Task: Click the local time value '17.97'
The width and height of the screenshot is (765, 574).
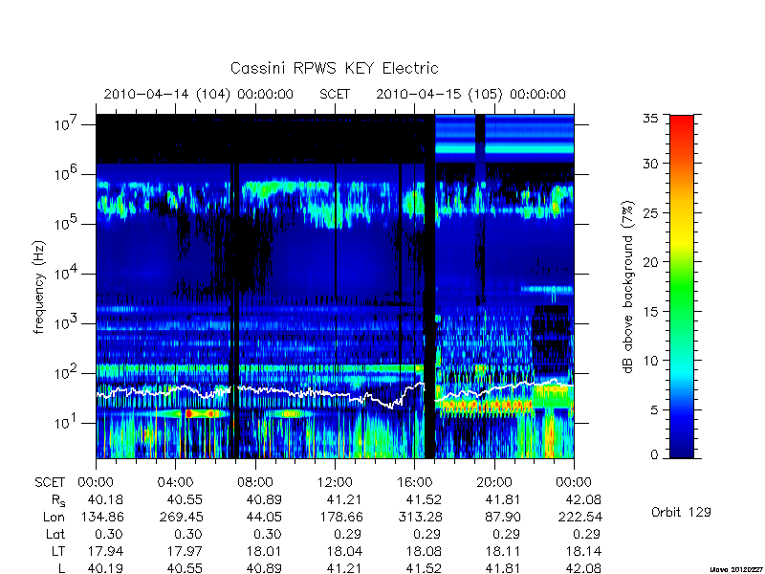Action: pyautogui.click(x=185, y=552)
